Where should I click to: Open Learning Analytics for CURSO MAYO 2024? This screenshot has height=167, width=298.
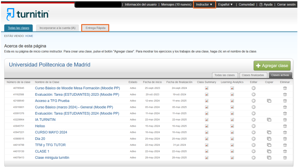232,132
